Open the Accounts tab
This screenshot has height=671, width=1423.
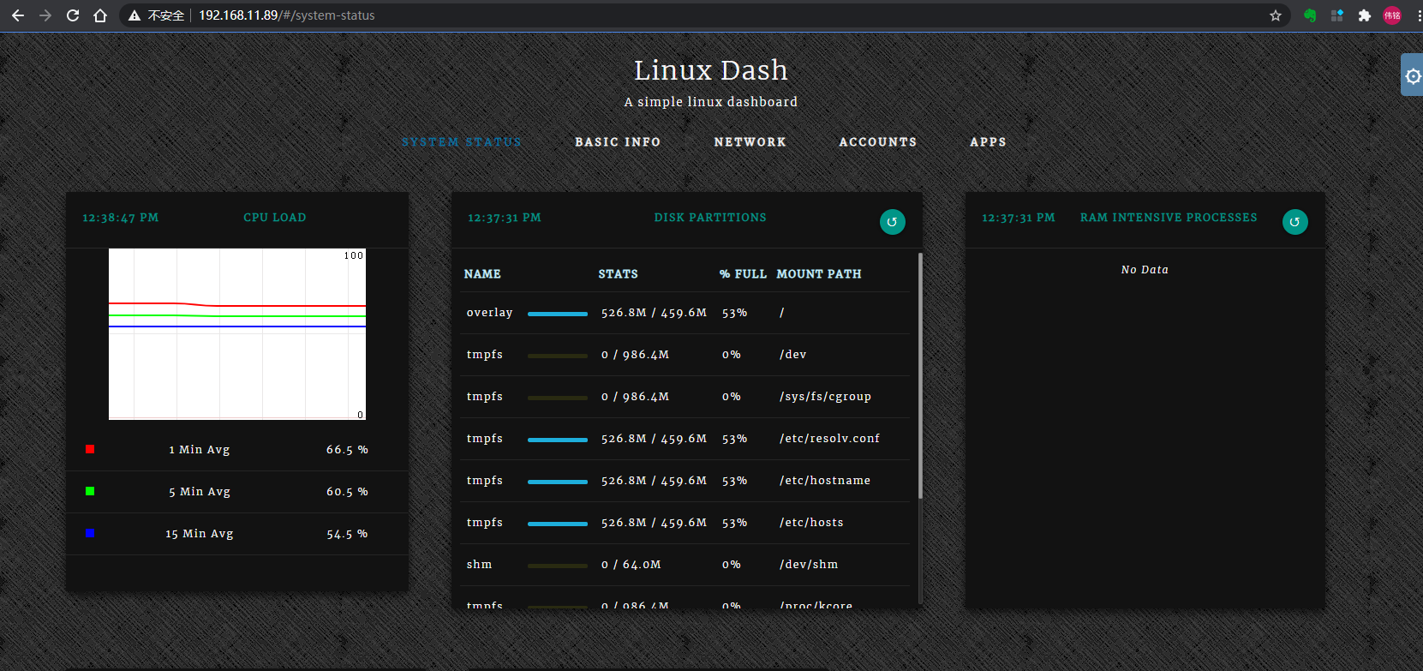[878, 142]
